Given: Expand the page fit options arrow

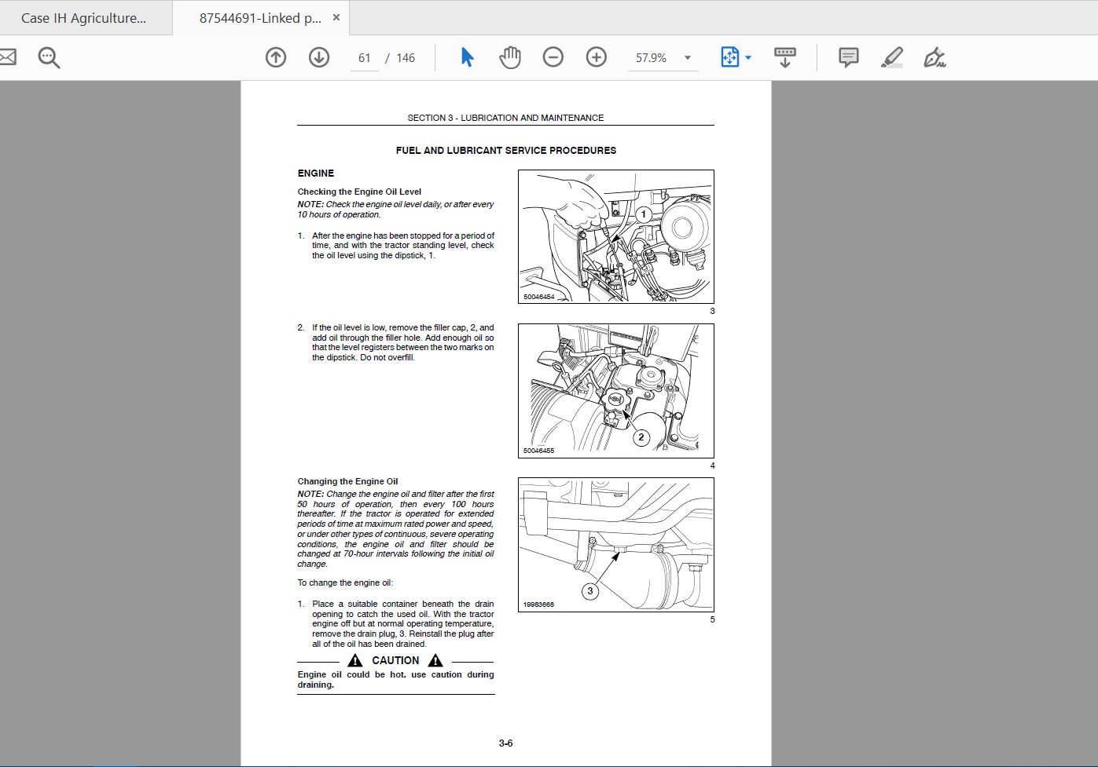Looking at the screenshot, I should (748, 58).
